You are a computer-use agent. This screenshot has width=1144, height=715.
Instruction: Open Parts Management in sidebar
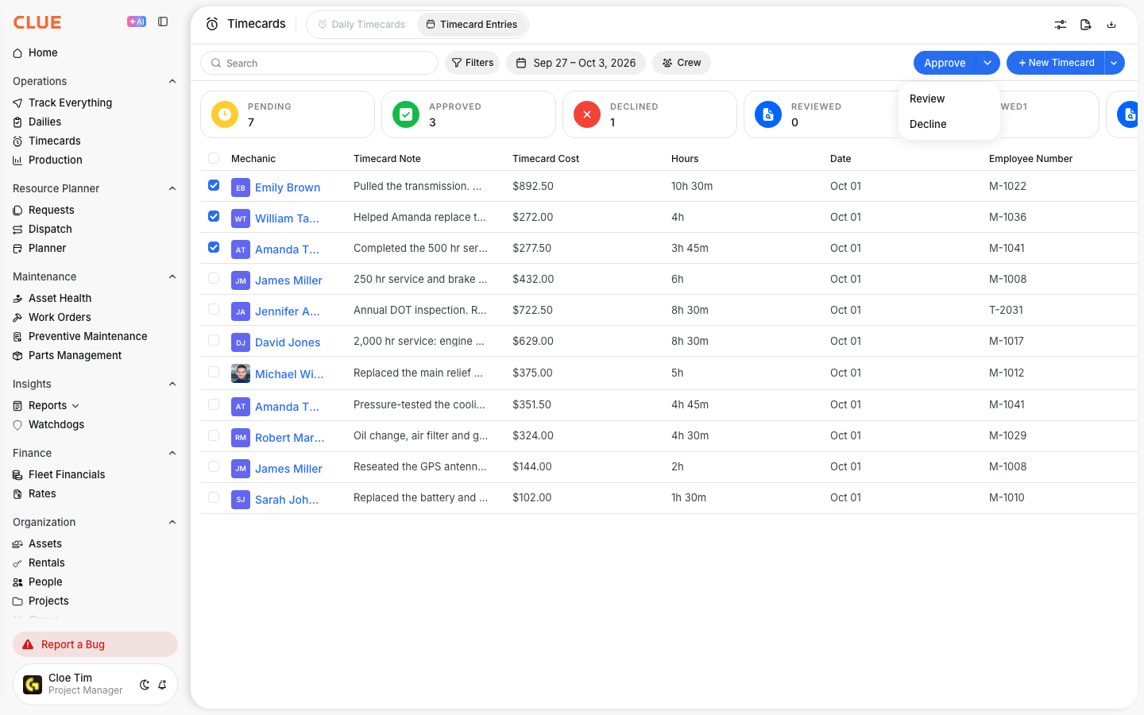point(75,355)
